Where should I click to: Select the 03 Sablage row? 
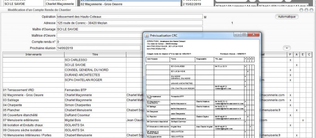click(34, 100)
